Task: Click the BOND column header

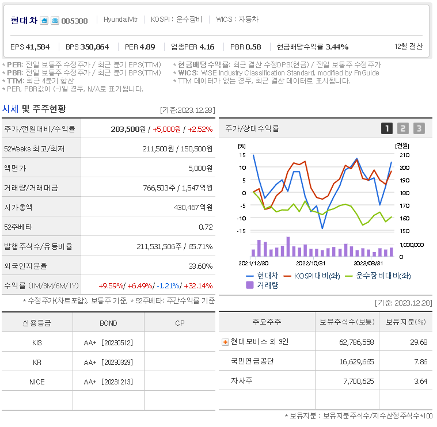Action: [108, 323]
